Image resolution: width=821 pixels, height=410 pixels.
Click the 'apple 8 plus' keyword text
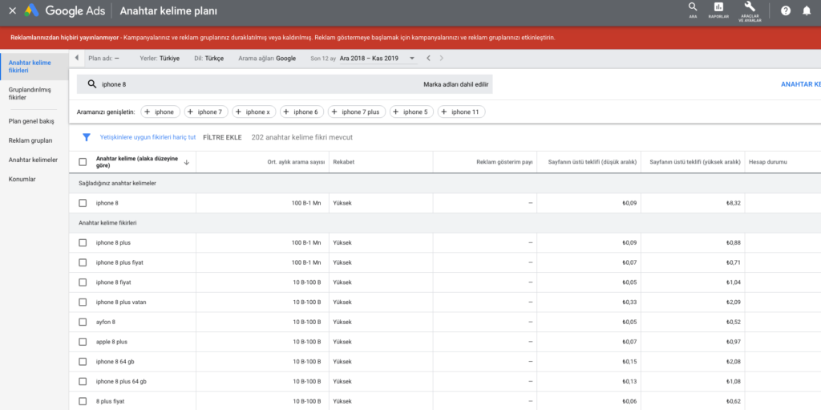click(x=111, y=342)
